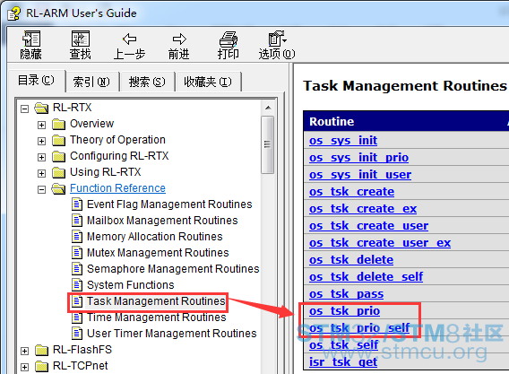This screenshot has height=374, width=509.
Task: Open the isr_tsk_get link
Action: (x=343, y=362)
